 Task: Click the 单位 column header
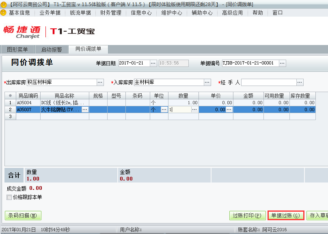tap(159, 96)
